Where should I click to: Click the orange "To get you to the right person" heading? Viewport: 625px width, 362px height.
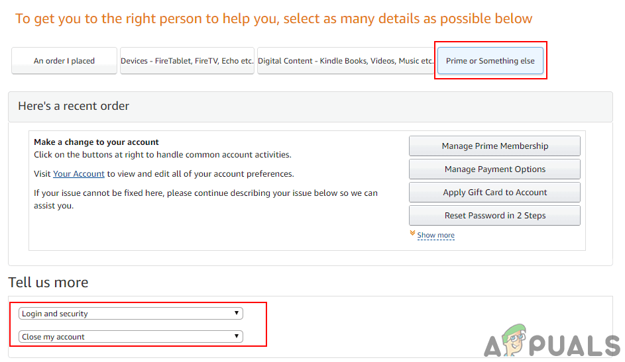(x=274, y=19)
